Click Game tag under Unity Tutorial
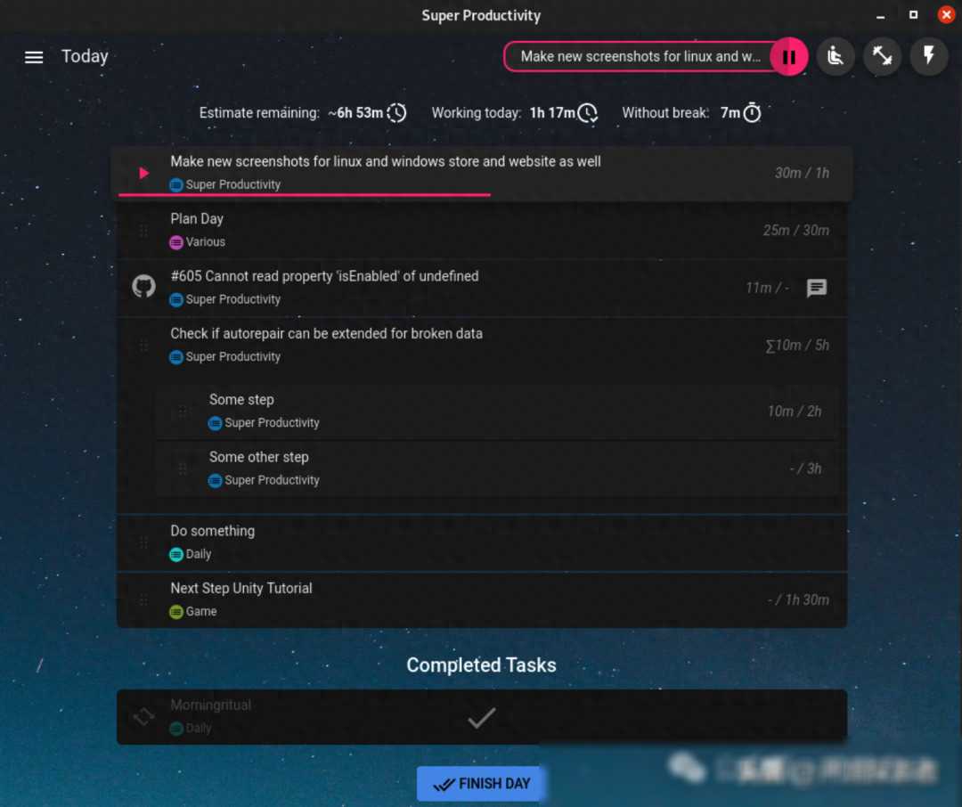 pos(192,611)
